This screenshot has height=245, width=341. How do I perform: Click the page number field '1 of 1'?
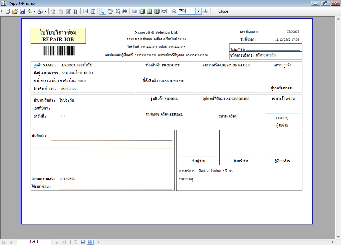click(x=34, y=242)
